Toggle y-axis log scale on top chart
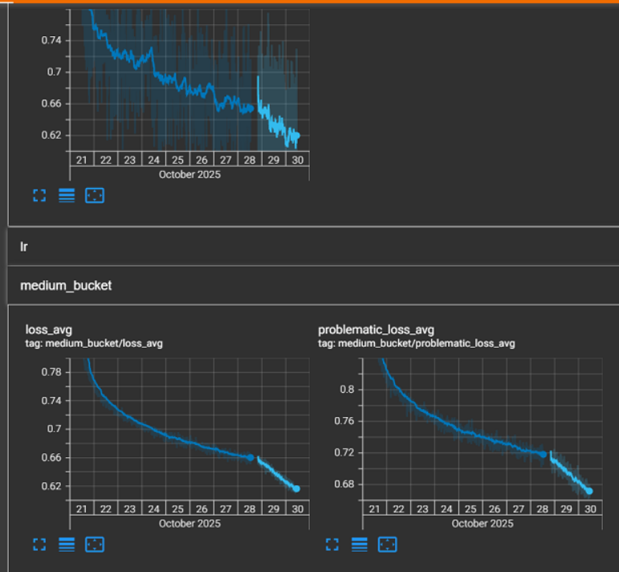The width and height of the screenshot is (619, 572). tap(67, 195)
